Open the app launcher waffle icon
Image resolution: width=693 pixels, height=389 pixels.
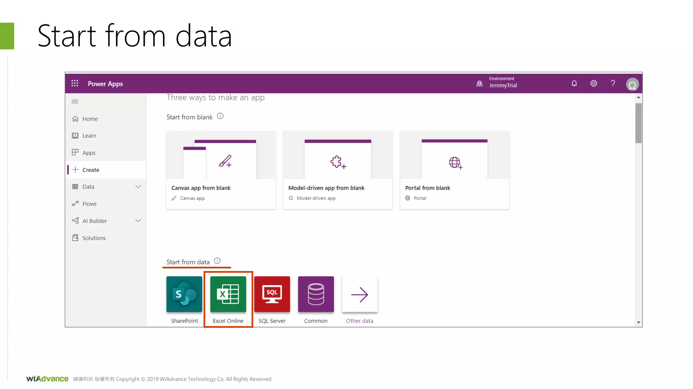(x=74, y=83)
